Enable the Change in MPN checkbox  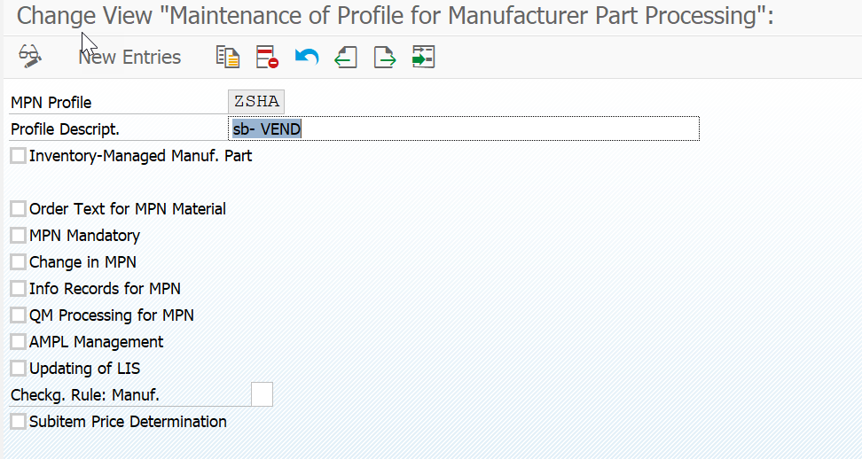pos(18,262)
